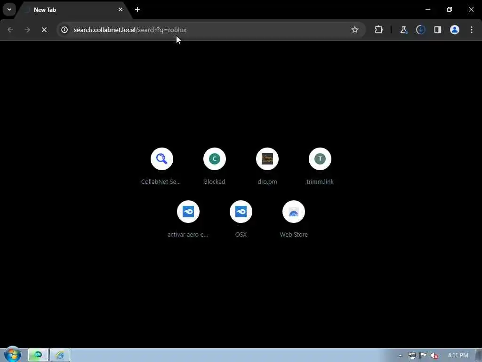Restore down the Chrome window
This screenshot has width=482, height=362.
click(x=450, y=9)
